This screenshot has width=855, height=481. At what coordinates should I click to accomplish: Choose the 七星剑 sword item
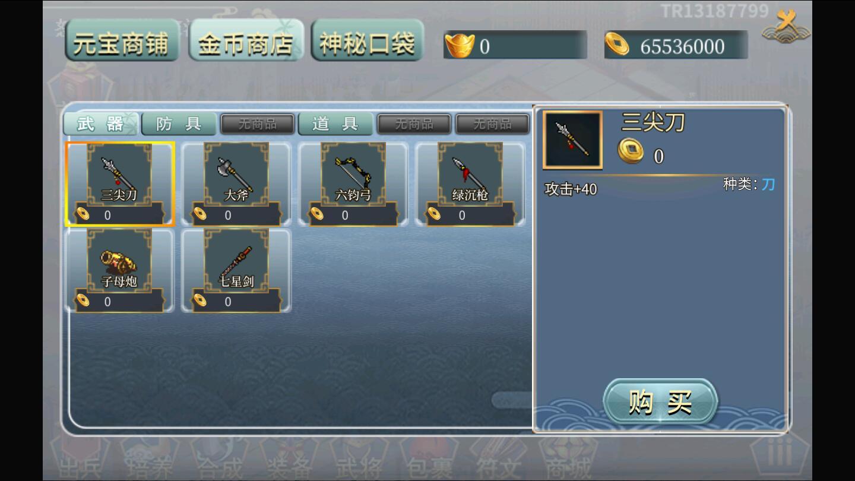click(x=236, y=271)
